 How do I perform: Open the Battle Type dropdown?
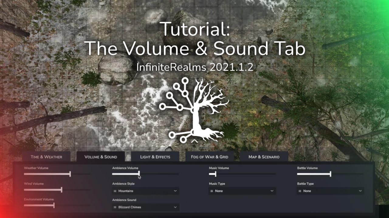(330, 191)
